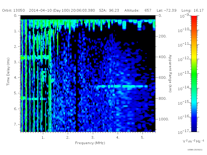The width and height of the screenshot is (207, 155).
Task: Click the 'Frequency (MHz)' axis label
Action: click(x=90, y=143)
